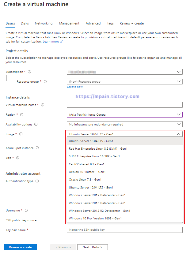Select Red Hat Enterprise Linux 8.2 (LVM)
190x254 pixels.
pyautogui.click(x=125, y=148)
